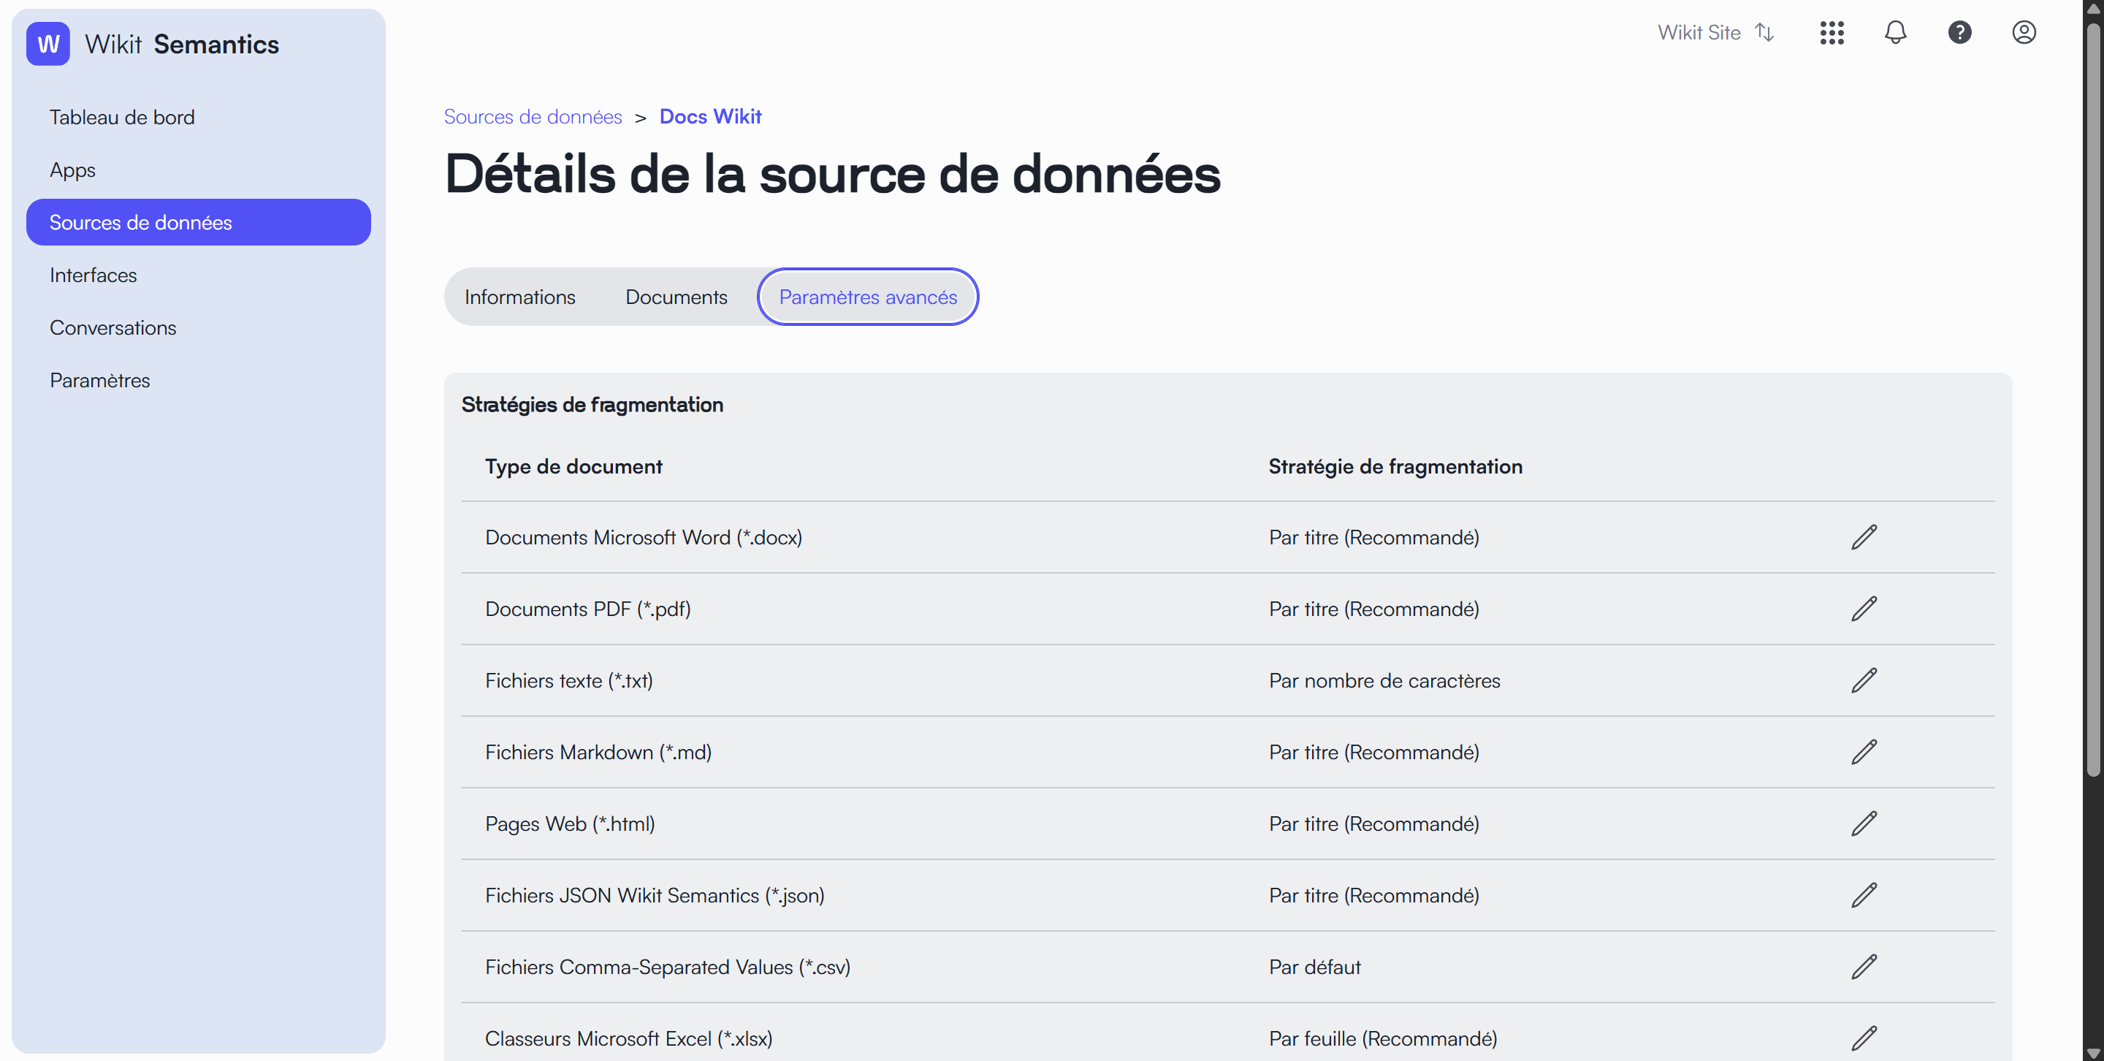Viewport: 2104px width, 1061px height.
Task: Open the apps grid launcher icon
Action: (x=1832, y=33)
